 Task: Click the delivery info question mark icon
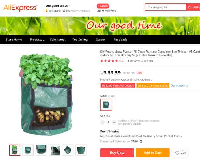pos(141,141)
